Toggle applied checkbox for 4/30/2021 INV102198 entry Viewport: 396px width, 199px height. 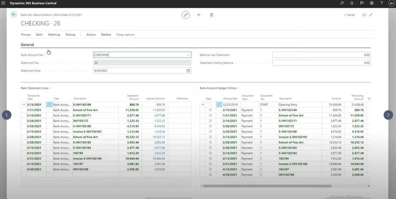coord(210,175)
